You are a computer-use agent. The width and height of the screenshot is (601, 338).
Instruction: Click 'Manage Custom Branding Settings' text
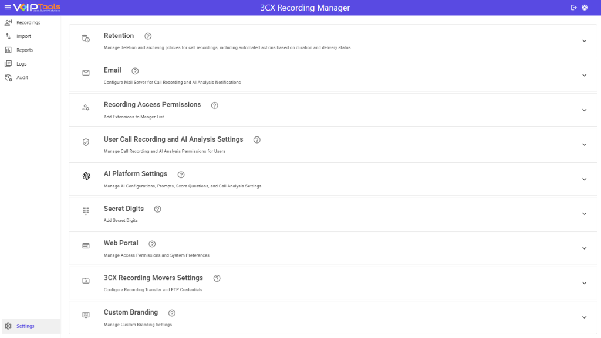click(138, 325)
